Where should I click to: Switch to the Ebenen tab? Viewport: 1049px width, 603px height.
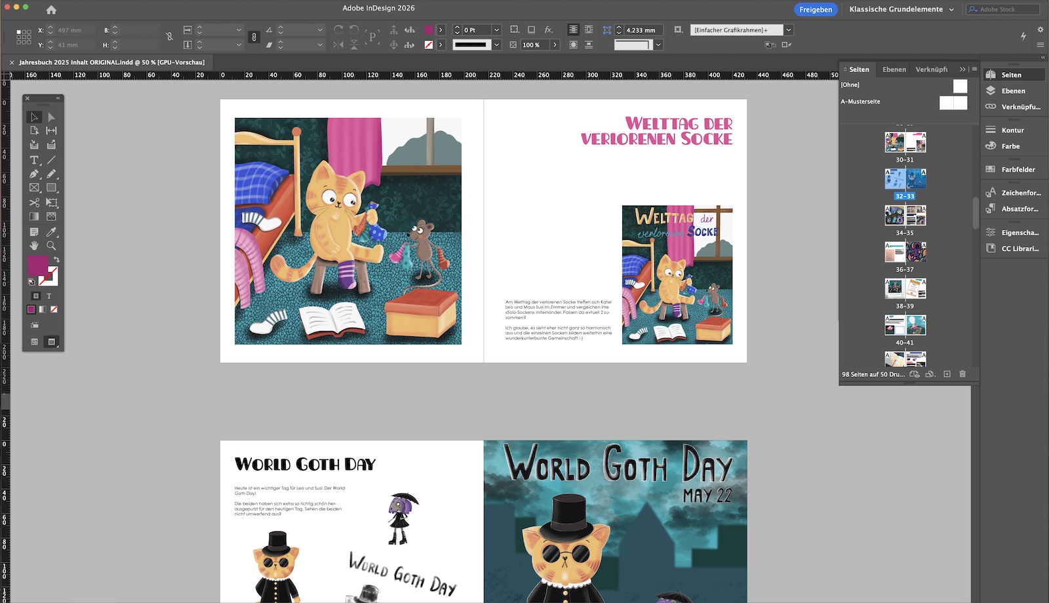click(x=894, y=69)
